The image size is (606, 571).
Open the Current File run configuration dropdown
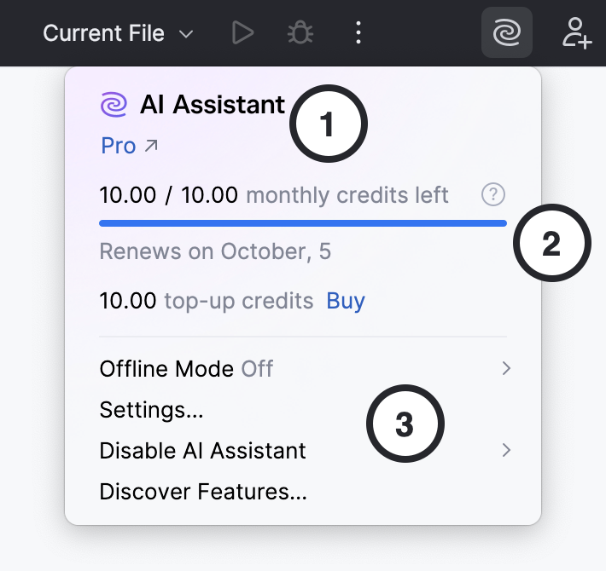(x=118, y=33)
